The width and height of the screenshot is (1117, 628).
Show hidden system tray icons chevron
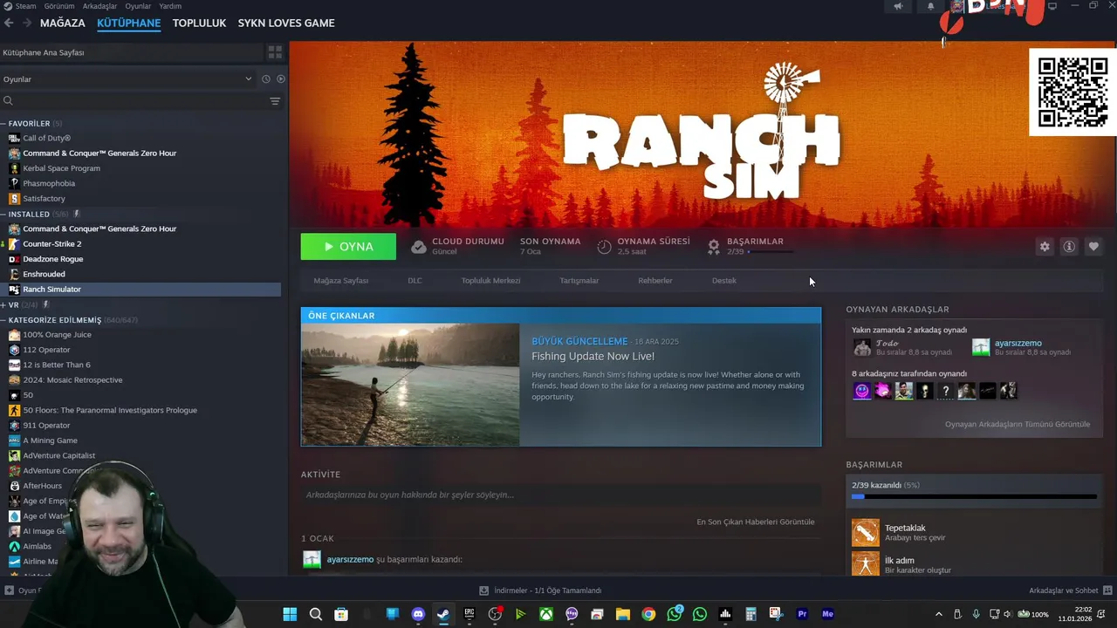pos(939,614)
